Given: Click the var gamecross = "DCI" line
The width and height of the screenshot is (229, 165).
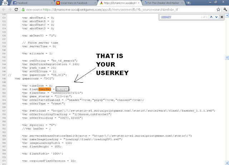Looking at the screenshot, I should [x=35, y=78].
